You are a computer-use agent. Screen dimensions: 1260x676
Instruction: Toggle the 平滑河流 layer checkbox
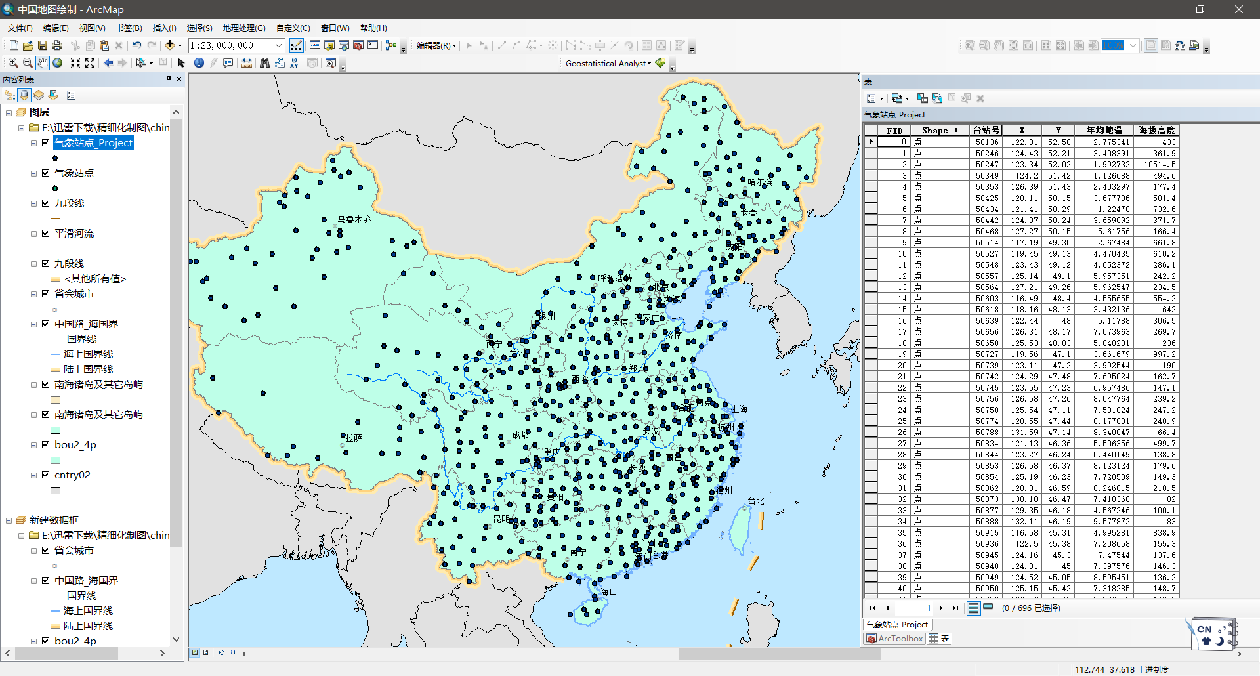46,234
